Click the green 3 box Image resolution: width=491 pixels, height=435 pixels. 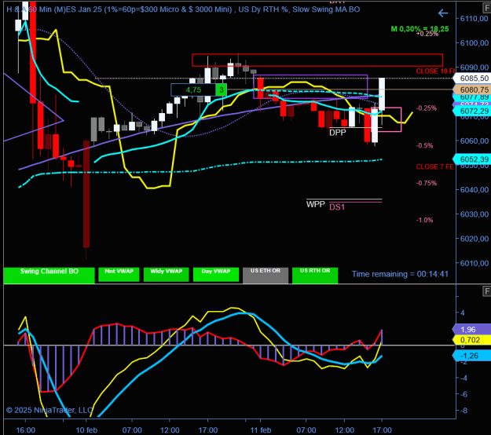(222, 90)
